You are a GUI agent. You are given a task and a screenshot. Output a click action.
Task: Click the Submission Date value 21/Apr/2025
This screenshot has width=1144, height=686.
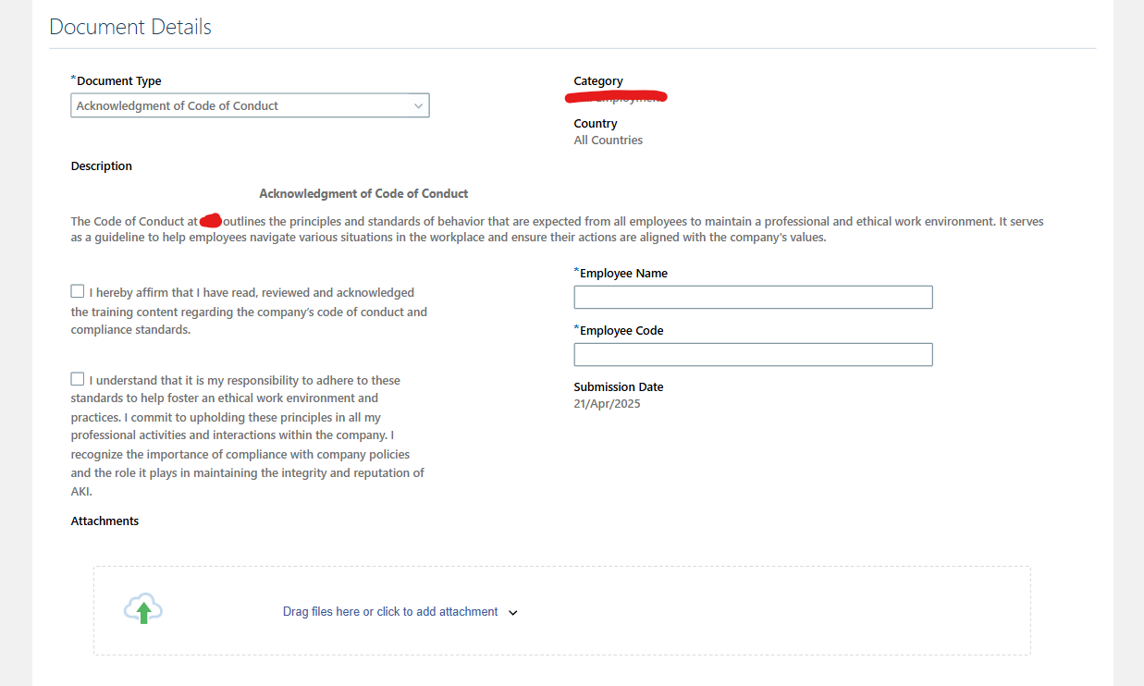(607, 403)
